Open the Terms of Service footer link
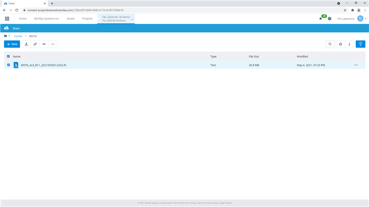 [x=180, y=203]
